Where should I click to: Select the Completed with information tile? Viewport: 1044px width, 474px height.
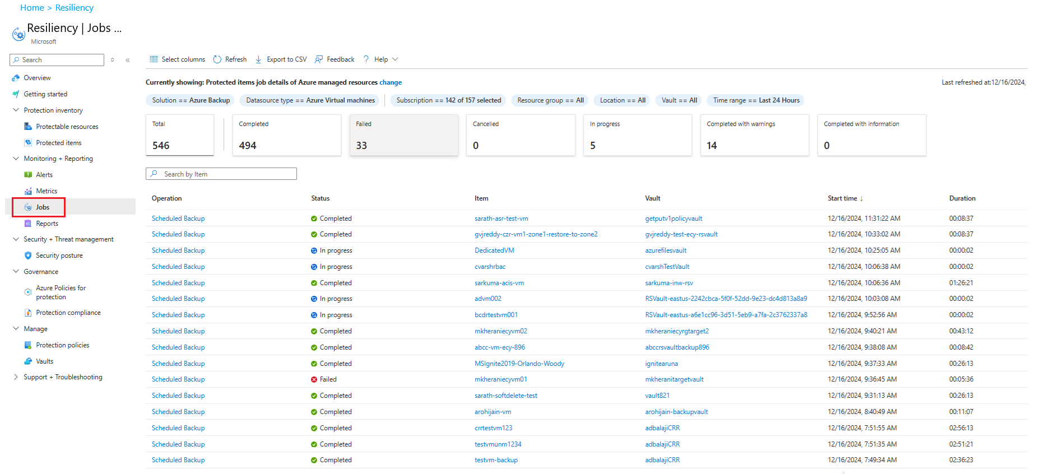coord(872,135)
